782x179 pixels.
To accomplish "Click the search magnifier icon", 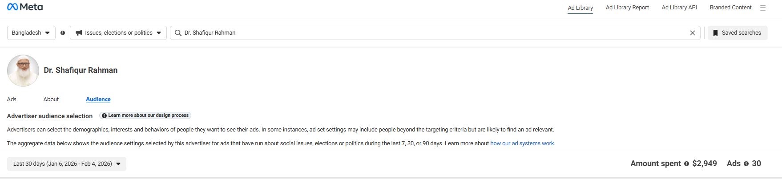I will (178, 33).
